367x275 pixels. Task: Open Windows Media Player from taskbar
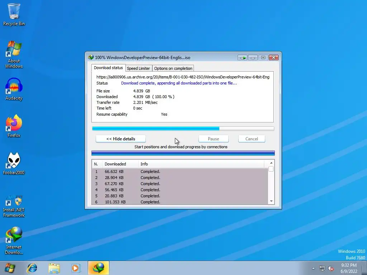[x=76, y=268]
